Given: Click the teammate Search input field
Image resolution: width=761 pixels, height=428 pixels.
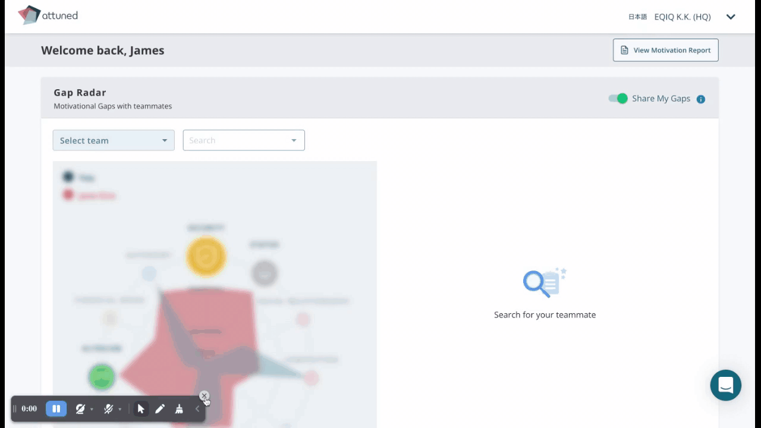Looking at the screenshot, I should (238, 140).
